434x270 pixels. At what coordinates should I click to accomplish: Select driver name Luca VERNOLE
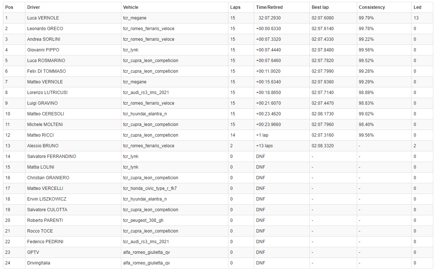point(43,18)
